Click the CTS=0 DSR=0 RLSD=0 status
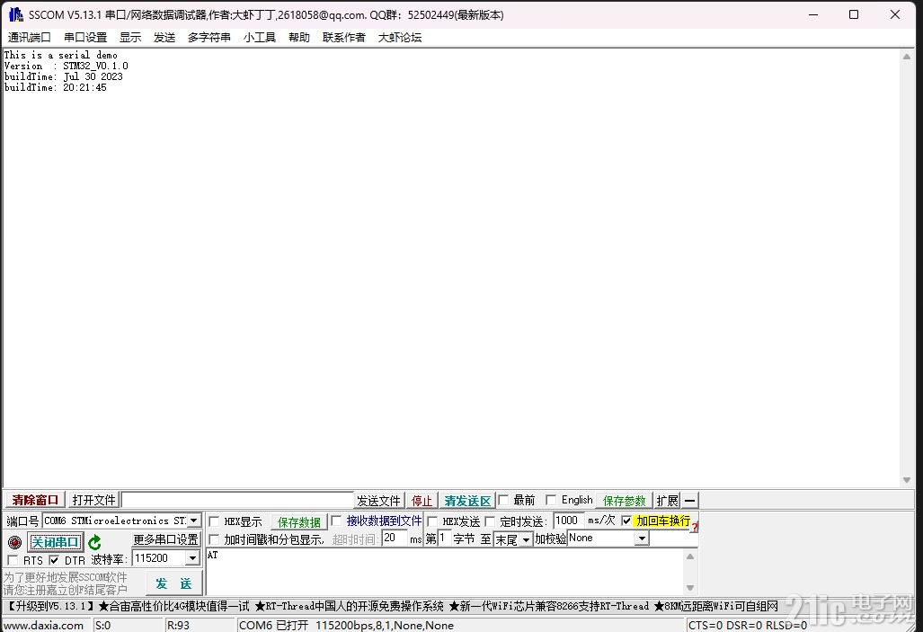The width and height of the screenshot is (923, 632). [x=748, y=625]
